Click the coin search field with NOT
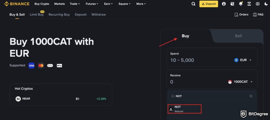 pyautogui.click(x=212, y=96)
